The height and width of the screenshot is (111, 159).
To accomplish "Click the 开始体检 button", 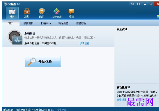I will click(43, 61).
